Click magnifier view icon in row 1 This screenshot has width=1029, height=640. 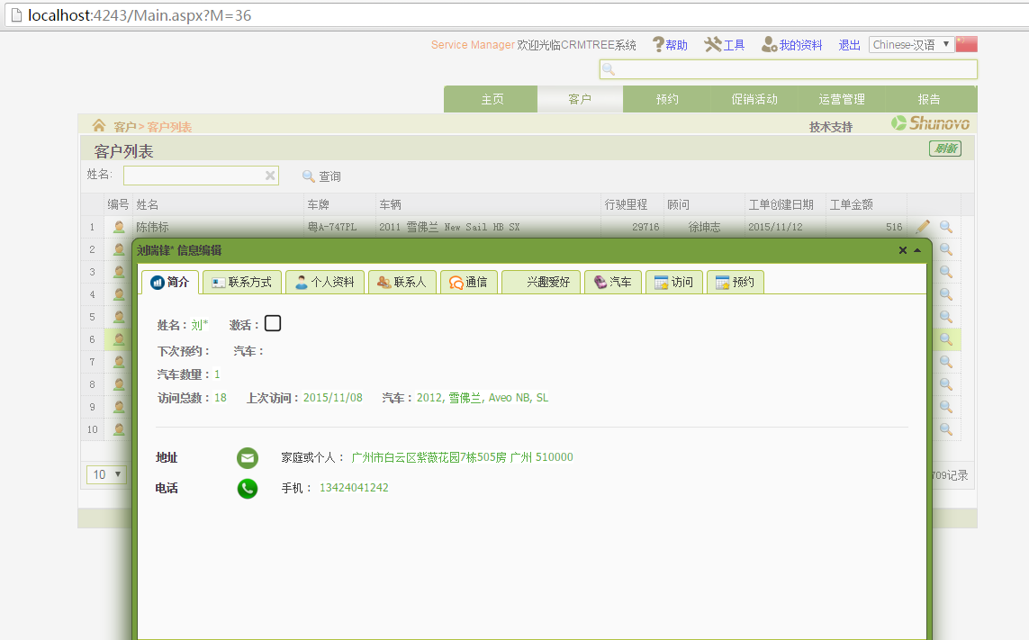tap(945, 227)
